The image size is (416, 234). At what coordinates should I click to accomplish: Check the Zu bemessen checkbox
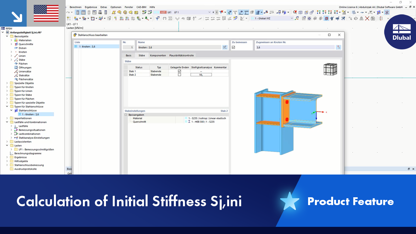tap(233, 47)
